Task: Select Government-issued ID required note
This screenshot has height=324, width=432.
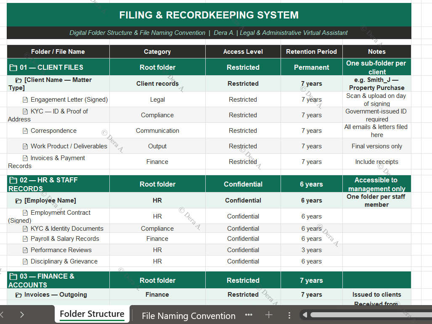Action: [x=376, y=115]
